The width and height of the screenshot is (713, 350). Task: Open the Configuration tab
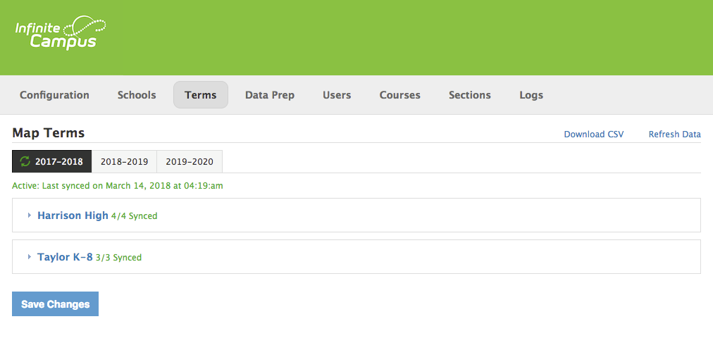(54, 95)
